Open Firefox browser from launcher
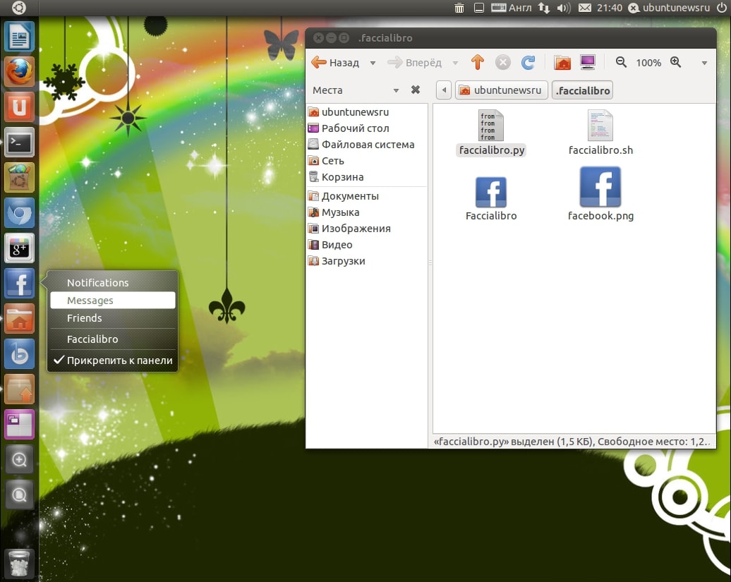 click(x=19, y=72)
